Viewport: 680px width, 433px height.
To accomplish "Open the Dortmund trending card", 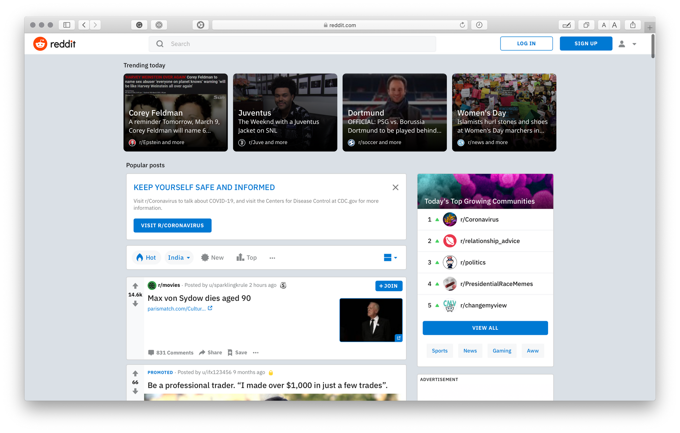I will (394, 112).
